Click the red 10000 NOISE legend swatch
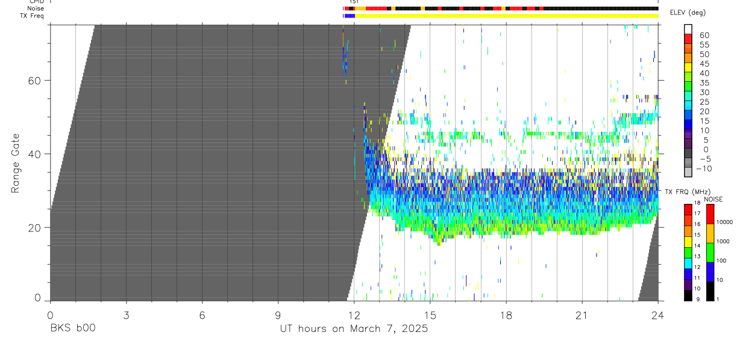 pyautogui.click(x=710, y=214)
